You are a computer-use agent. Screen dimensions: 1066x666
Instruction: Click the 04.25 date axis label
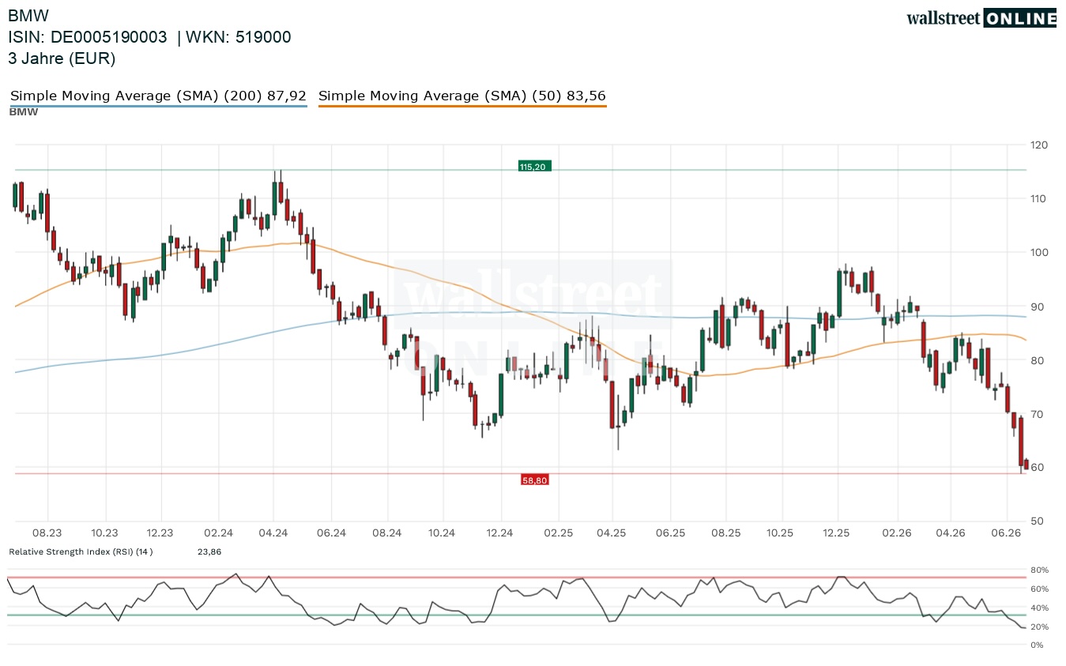pos(612,533)
